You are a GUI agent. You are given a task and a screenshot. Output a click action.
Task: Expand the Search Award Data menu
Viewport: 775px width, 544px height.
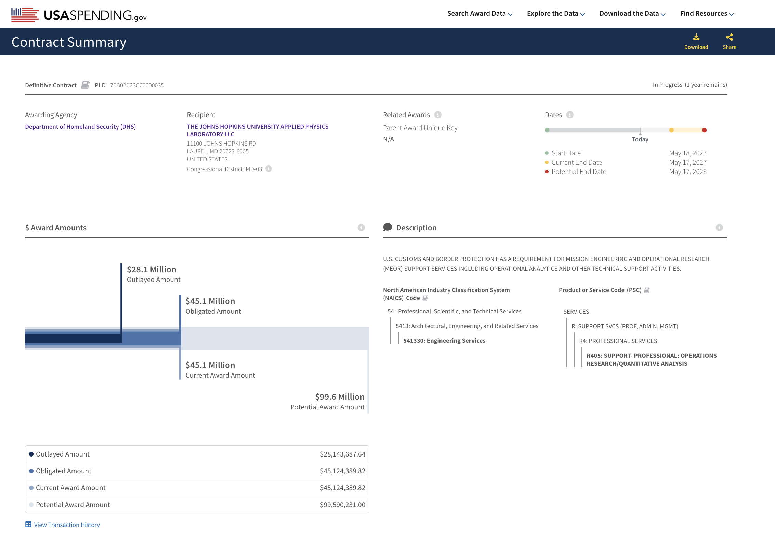[x=480, y=14]
